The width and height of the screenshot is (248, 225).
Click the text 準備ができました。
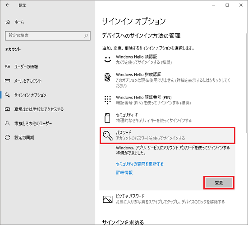point(131,153)
